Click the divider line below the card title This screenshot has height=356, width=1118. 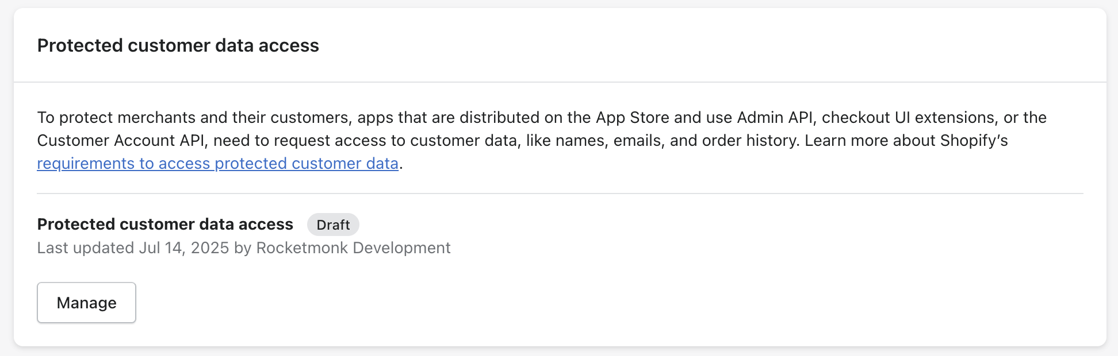coord(560,82)
